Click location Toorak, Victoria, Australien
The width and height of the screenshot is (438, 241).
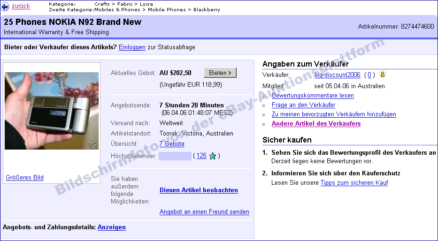click(196, 133)
